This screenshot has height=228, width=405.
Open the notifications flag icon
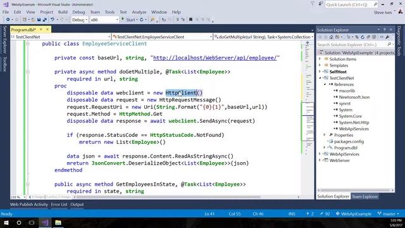tap(312, 4)
